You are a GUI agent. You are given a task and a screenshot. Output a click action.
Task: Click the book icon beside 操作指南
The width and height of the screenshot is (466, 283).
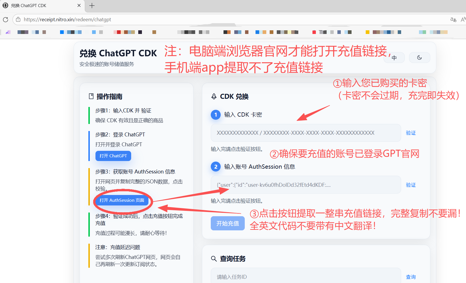pyautogui.click(x=91, y=97)
